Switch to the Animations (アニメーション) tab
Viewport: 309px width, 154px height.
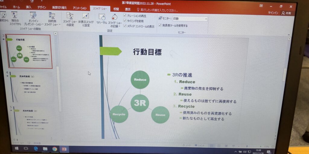(x=80, y=8)
